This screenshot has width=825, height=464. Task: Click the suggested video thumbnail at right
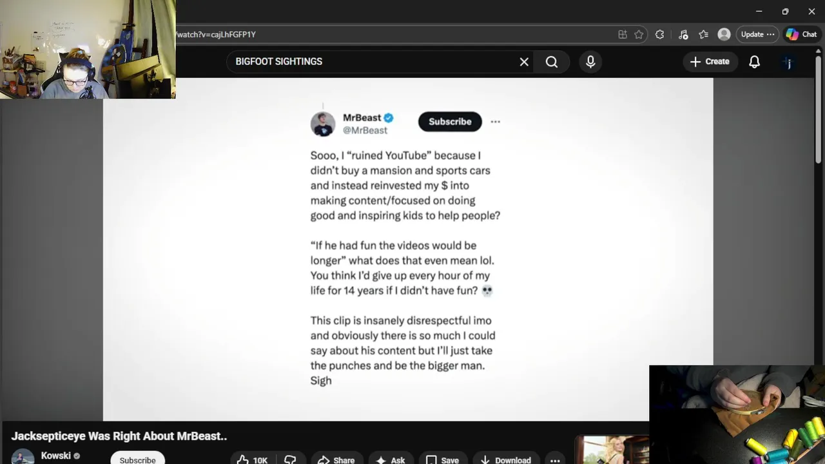click(x=612, y=450)
